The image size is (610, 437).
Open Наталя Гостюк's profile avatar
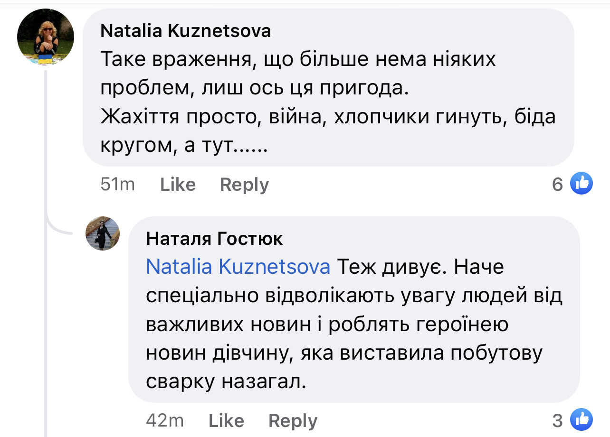[x=102, y=233]
